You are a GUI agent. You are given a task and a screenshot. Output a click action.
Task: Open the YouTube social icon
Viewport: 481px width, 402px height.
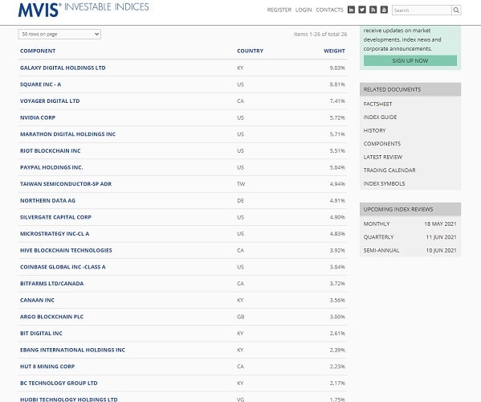click(384, 10)
